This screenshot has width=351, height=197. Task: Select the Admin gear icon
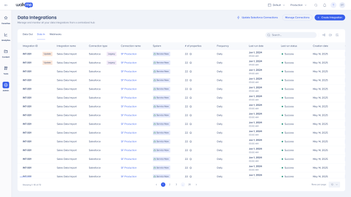click(6, 85)
